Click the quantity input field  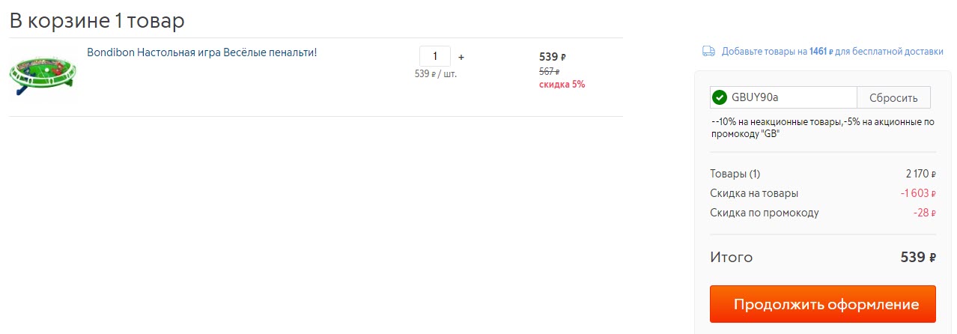point(434,56)
